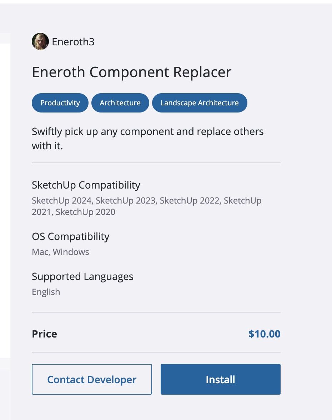Click the SketchUp Compatibility section heading
The width and height of the screenshot is (332, 420).
86,185
